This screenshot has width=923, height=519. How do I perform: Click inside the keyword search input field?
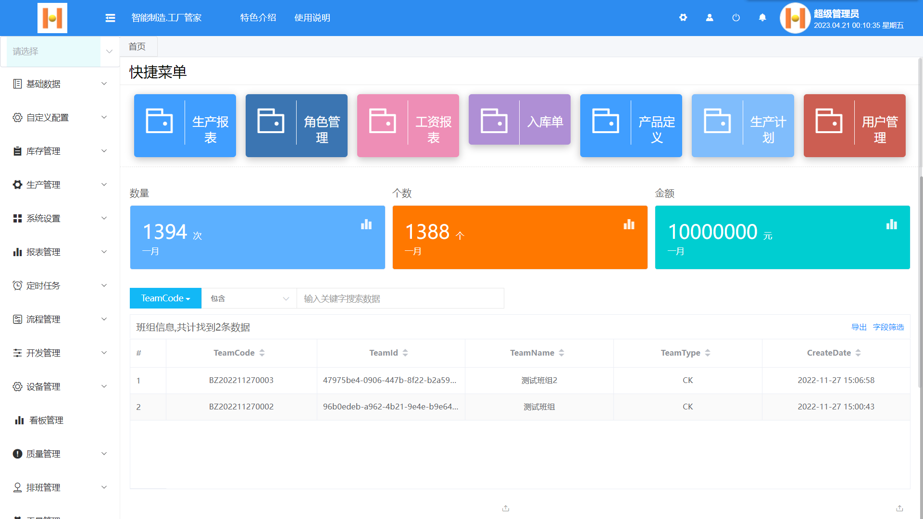(400, 298)
